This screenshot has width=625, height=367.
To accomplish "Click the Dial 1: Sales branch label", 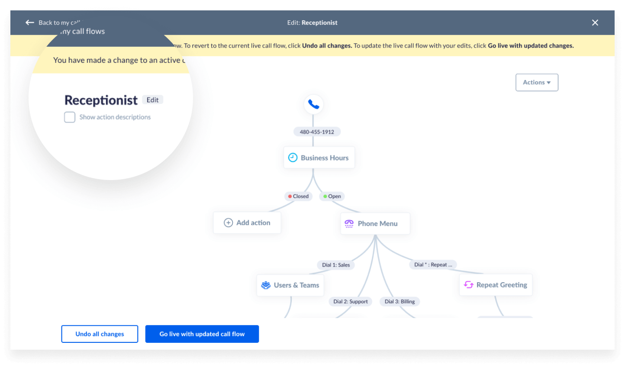I will 336,265.
